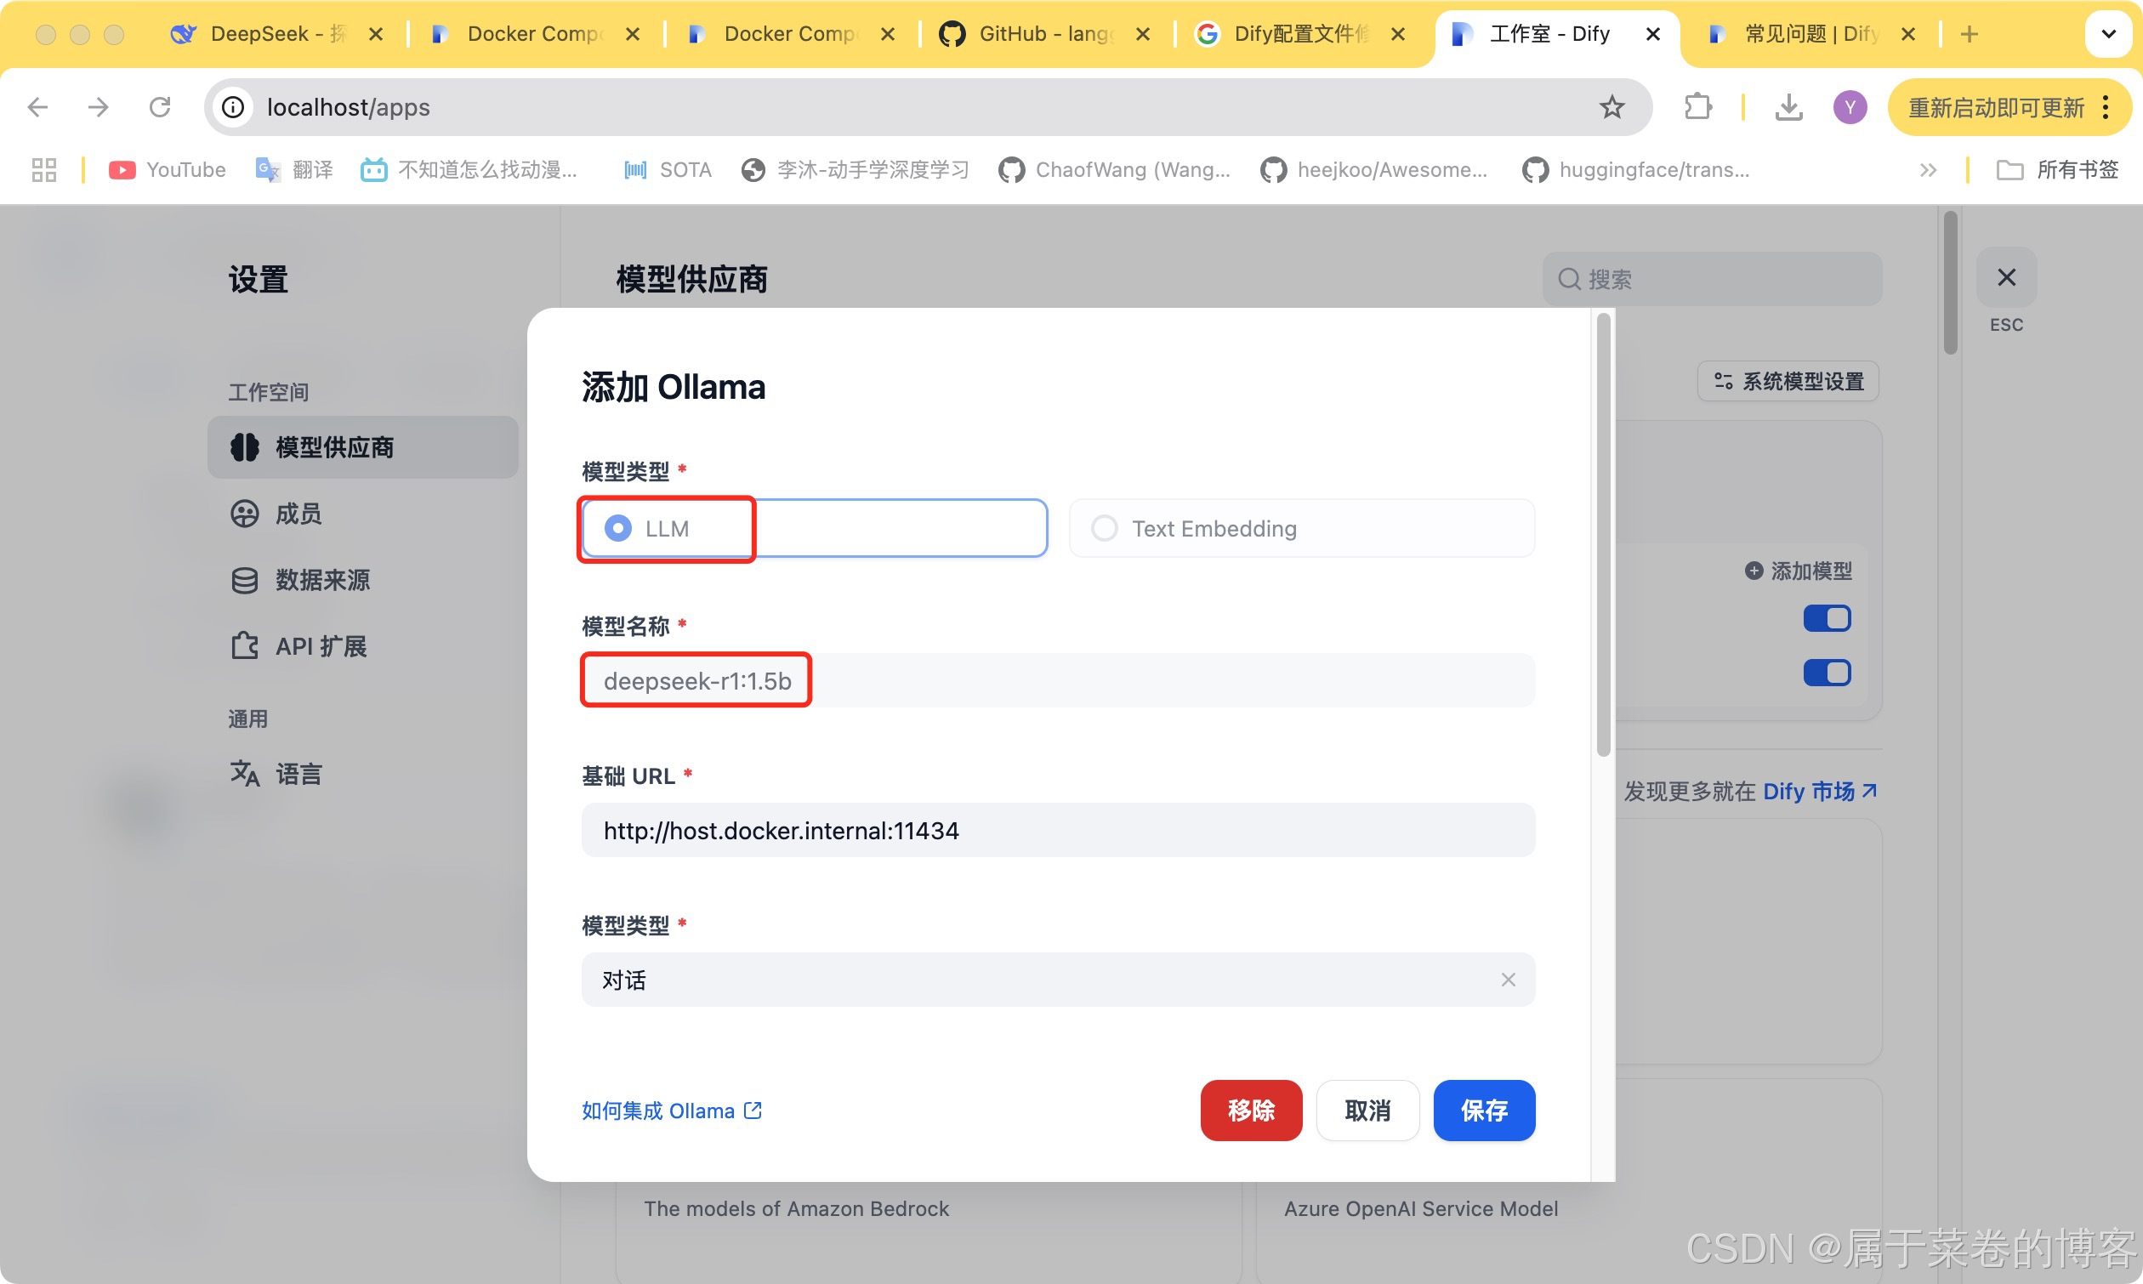Toggle the first model switch off
Screen dimensions: 2143x1284
pos(1827,619)
